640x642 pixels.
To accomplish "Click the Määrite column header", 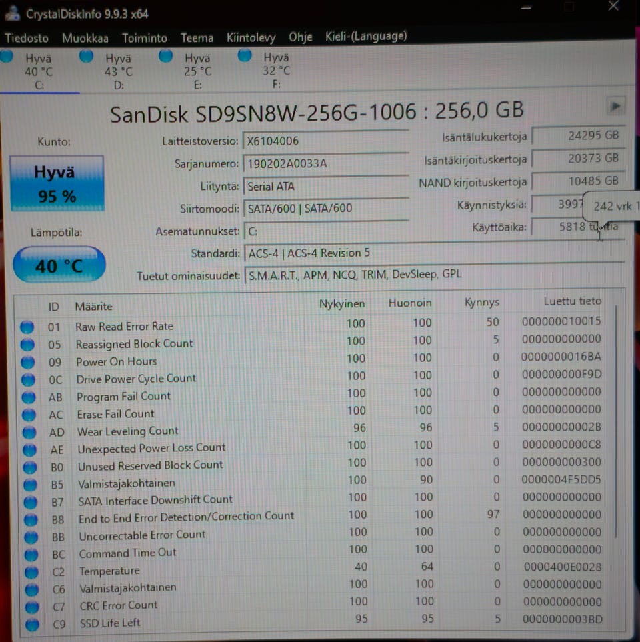I will (94, 306).
